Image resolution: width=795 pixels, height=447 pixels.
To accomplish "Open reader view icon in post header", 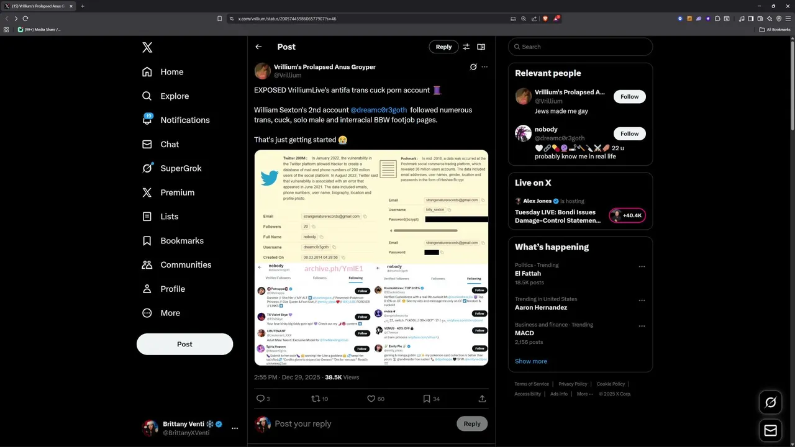I will point(481,47).
